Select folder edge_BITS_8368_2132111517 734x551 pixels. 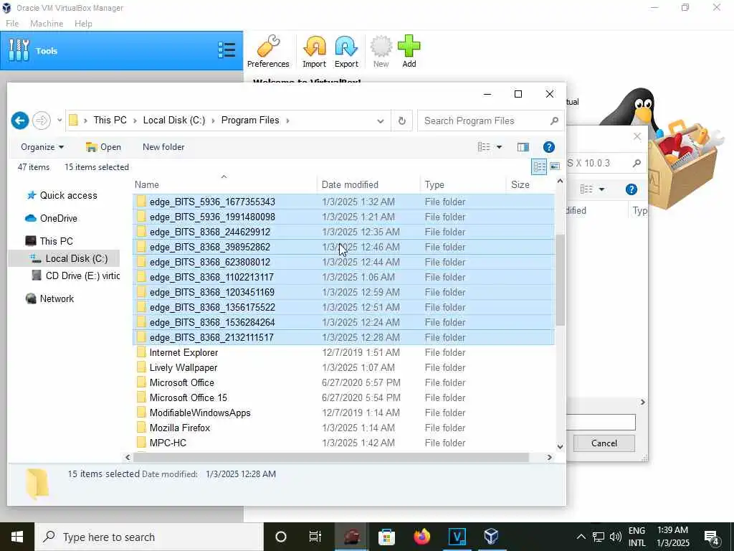point(343,337)
